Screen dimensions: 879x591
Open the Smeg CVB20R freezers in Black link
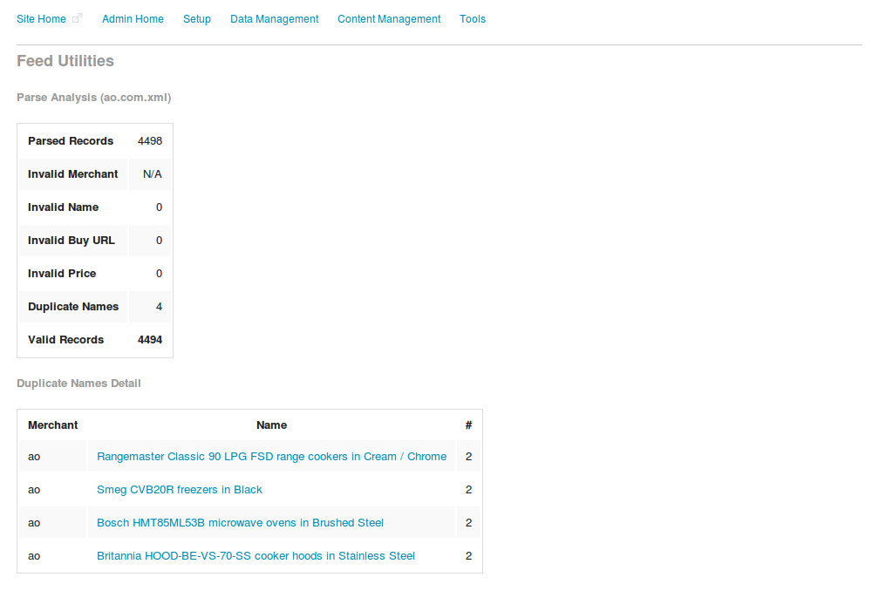click(x=180, y=490)
